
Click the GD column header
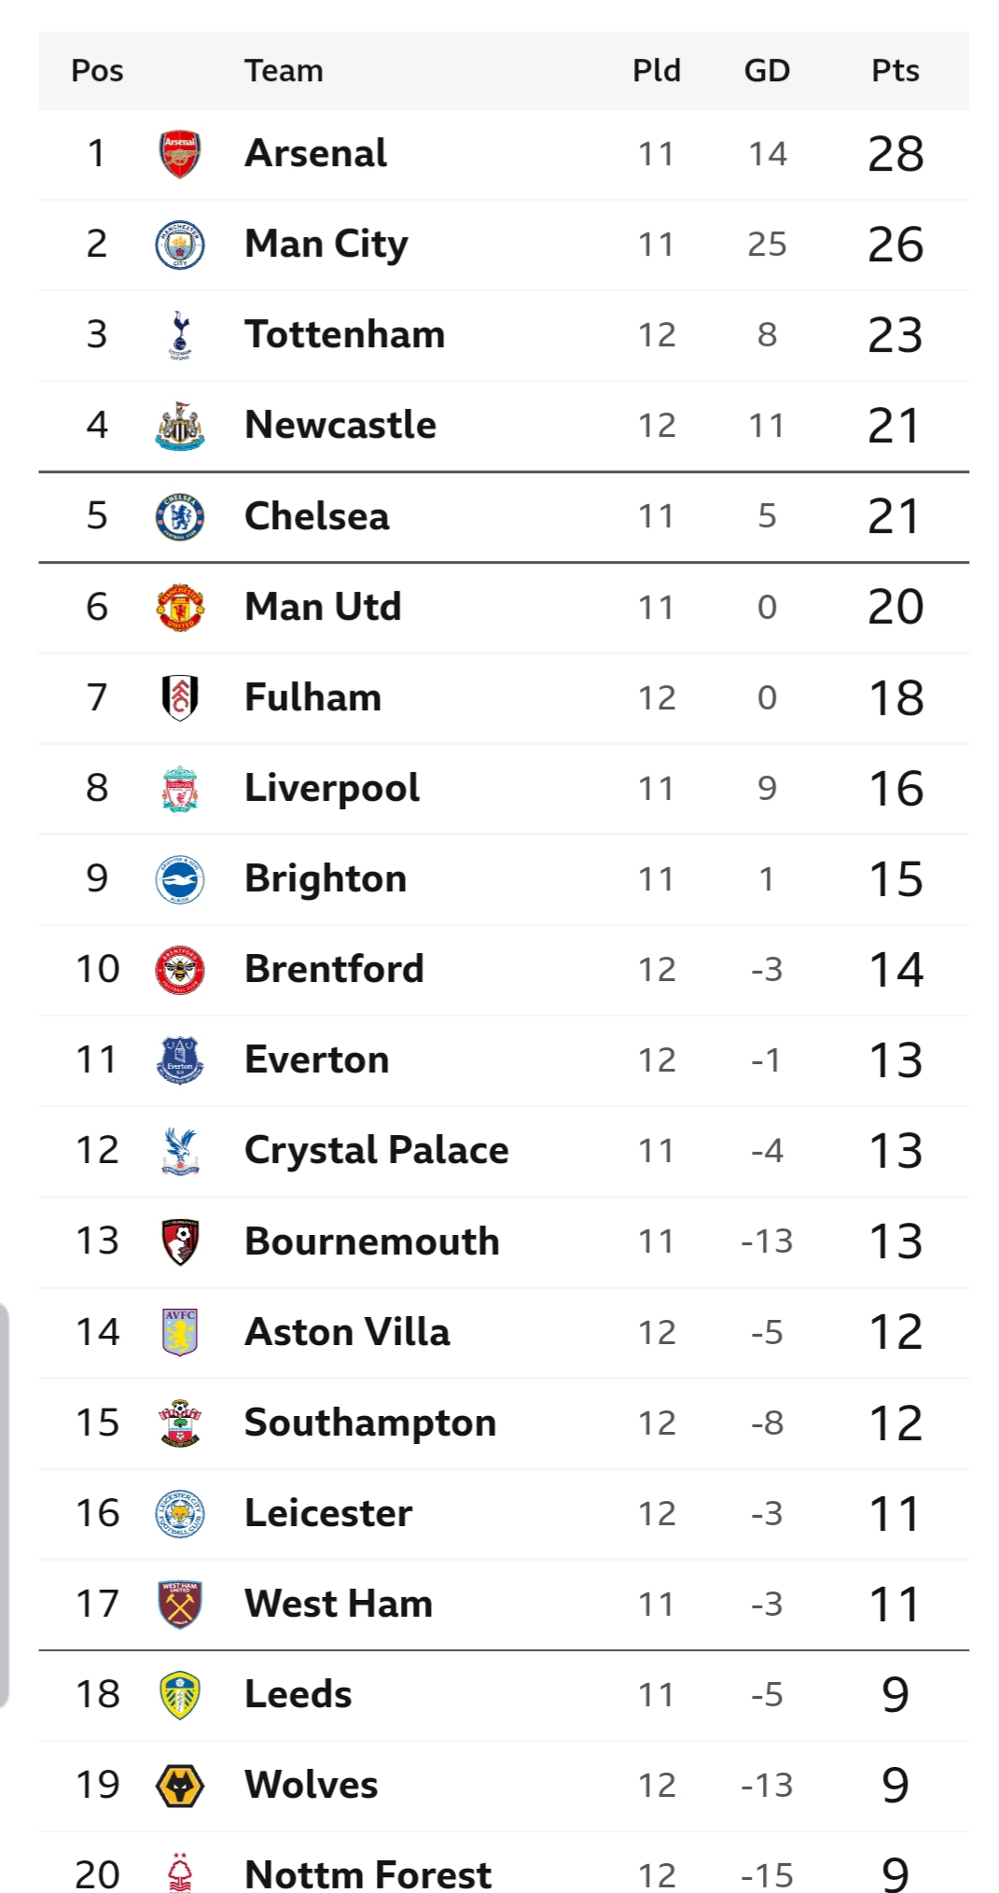(x=767, y=71)
